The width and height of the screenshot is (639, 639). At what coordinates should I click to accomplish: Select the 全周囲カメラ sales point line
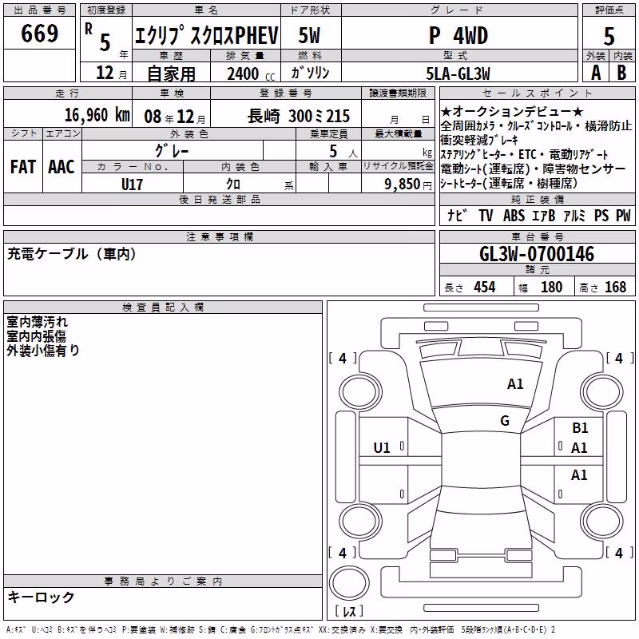(536, 126)
